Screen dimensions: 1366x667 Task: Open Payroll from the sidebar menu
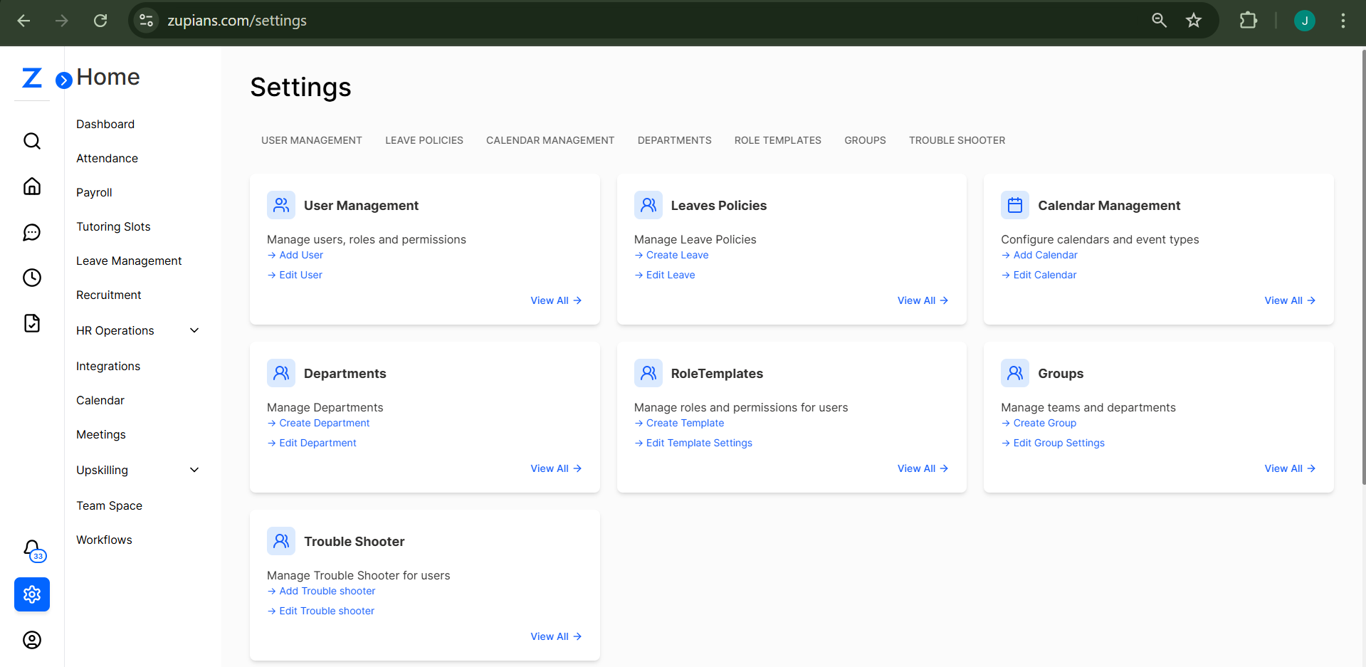[94, 192]
